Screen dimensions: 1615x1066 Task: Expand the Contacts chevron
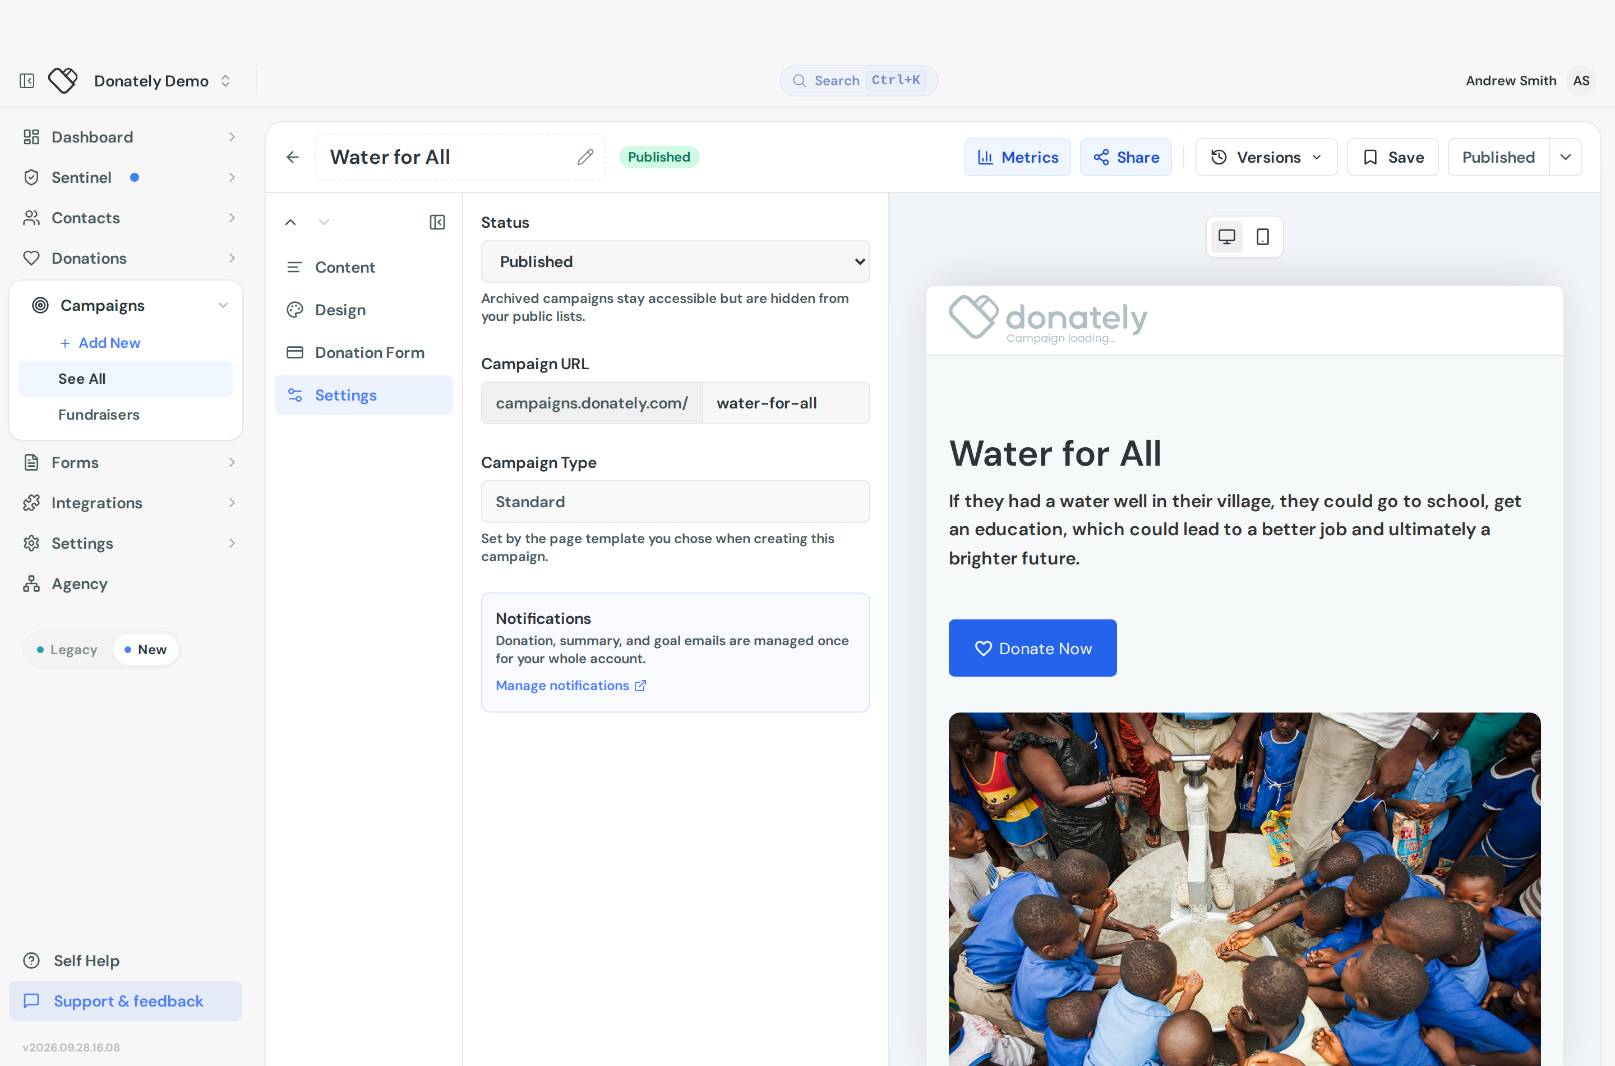(232, 218)
